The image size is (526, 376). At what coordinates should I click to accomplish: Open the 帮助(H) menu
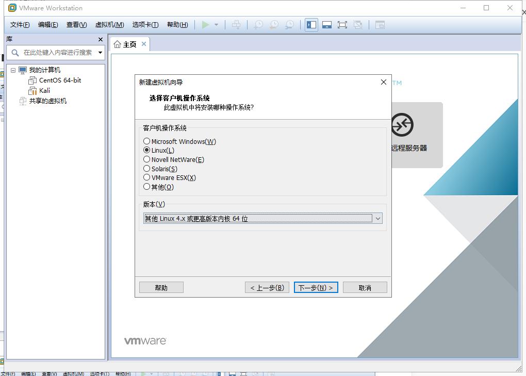[x=177, y=25]
